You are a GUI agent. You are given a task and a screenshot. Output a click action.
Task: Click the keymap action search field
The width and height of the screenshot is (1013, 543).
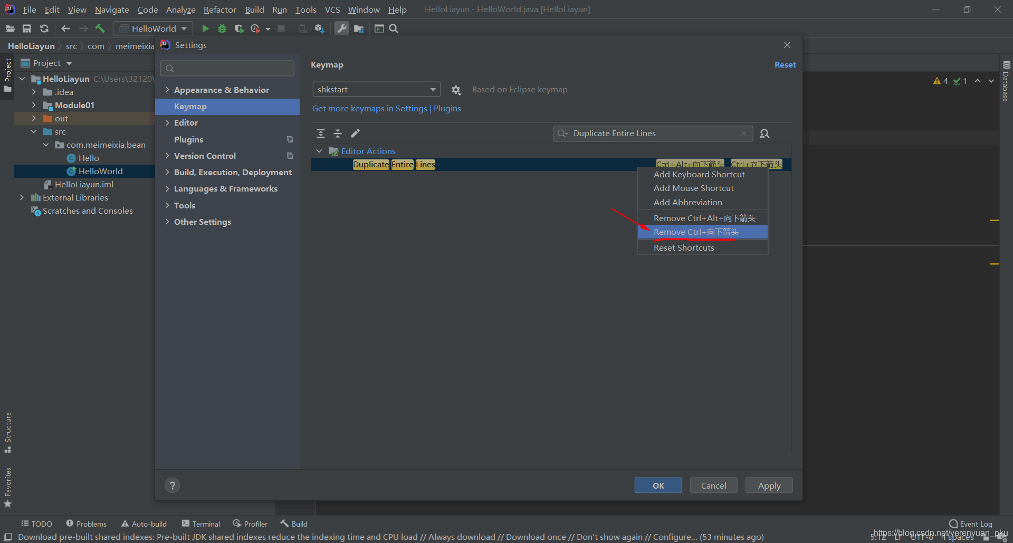pyautogui.click(x=652, y=134)
